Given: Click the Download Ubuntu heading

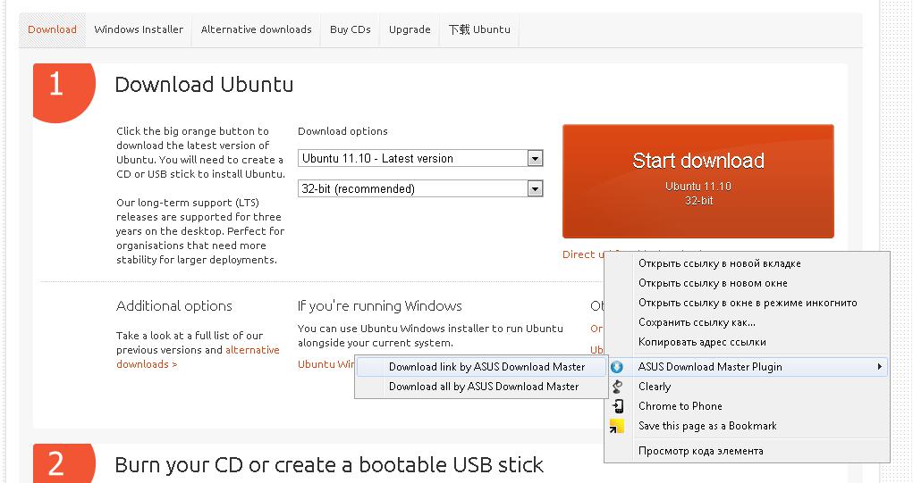Looking at the screenshot, I should (x=204, y=85).
